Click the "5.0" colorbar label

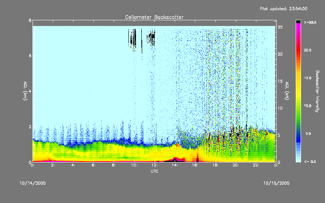pos(308,134)
